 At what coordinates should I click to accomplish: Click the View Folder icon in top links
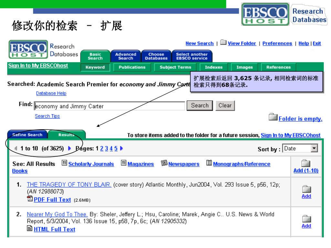point(223,42)
